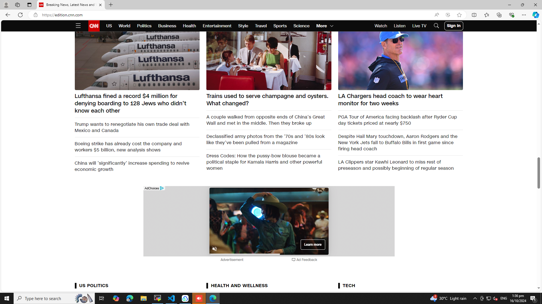542x304 pixels.
Task: Open the Travel section
Action: pos(261,26)
